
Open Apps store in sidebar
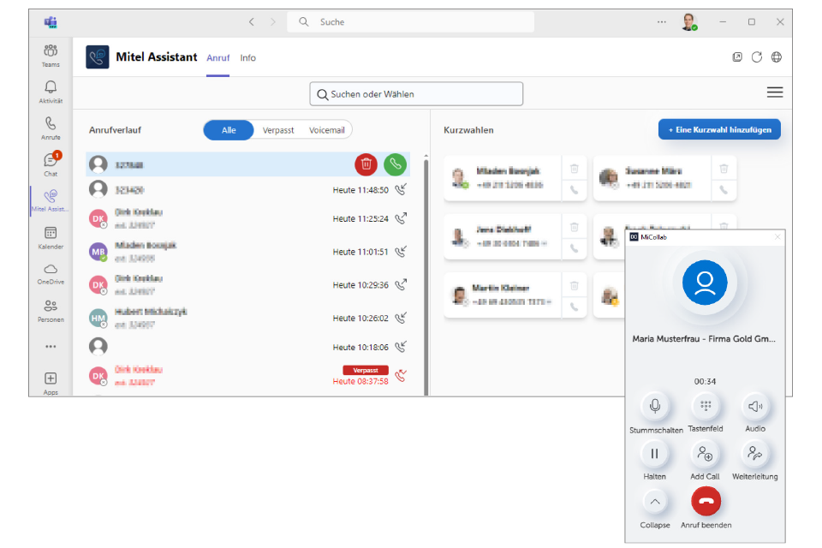pos(51,384)
